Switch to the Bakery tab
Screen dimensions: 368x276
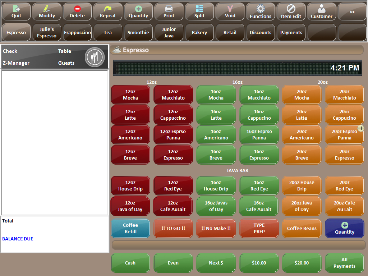point(199,32)
